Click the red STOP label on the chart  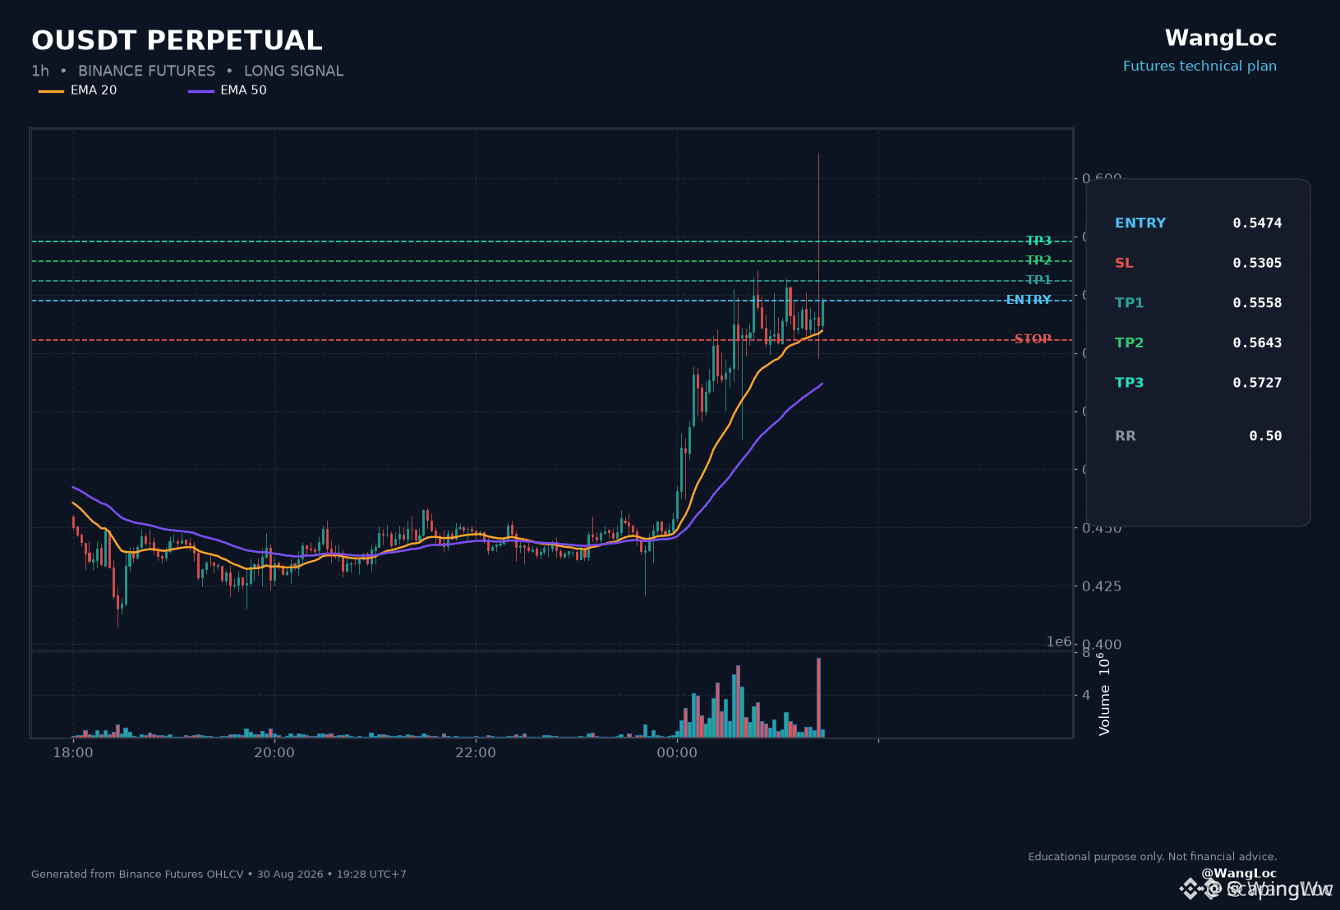pyautogui.click(x=1033, y=339)
